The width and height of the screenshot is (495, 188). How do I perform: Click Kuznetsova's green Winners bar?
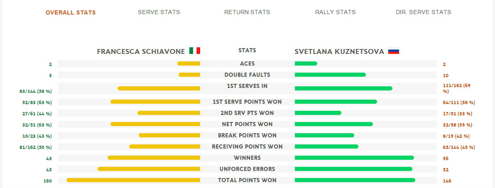click(x=354, y=158)
